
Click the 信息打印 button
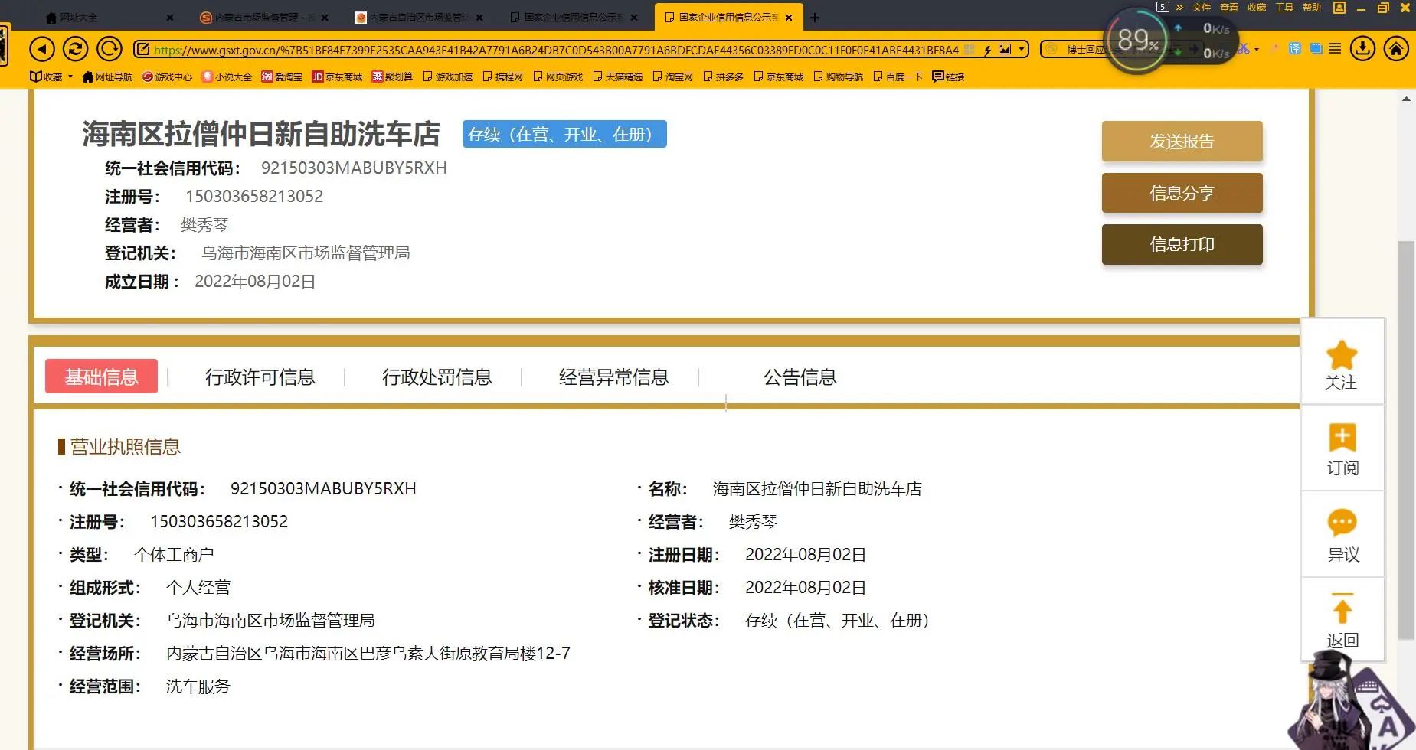1182,244
